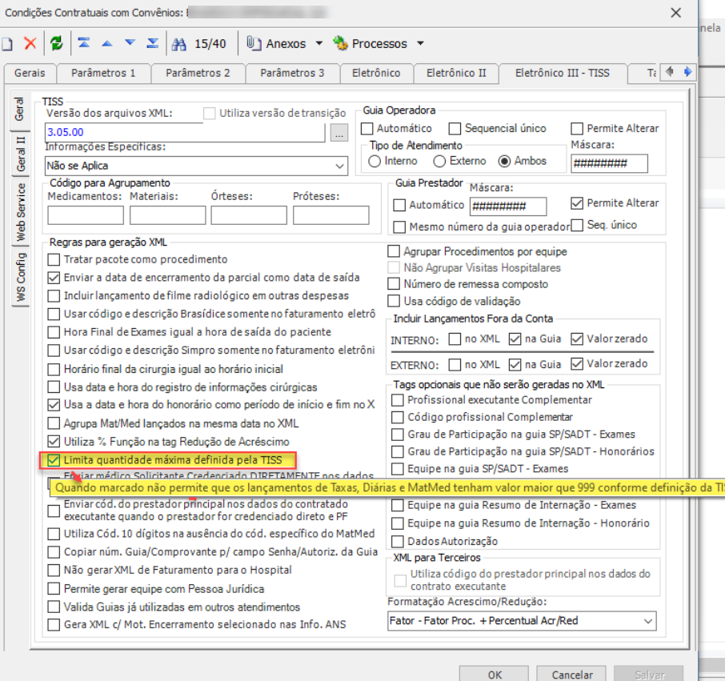Toggle Agrupar Procedimentos por equipe
725x681 pixels.
[x=394, y=251]
